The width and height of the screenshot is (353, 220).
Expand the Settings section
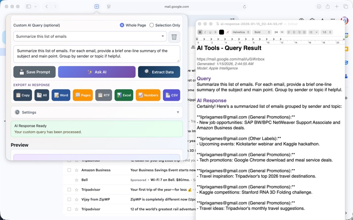coord(97,112)
